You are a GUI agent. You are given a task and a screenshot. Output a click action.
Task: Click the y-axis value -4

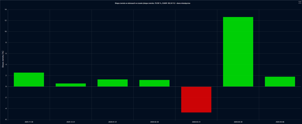(x=6, y=108)
